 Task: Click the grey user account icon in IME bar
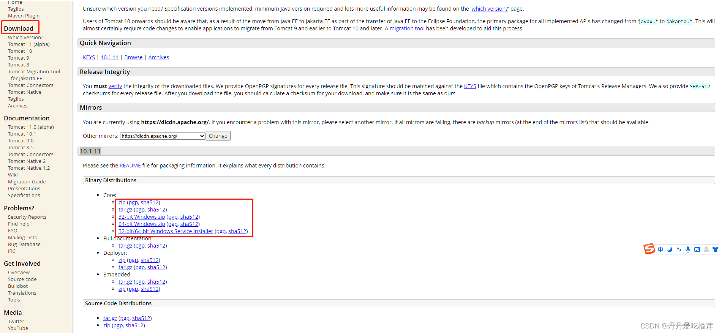[706, 249]
